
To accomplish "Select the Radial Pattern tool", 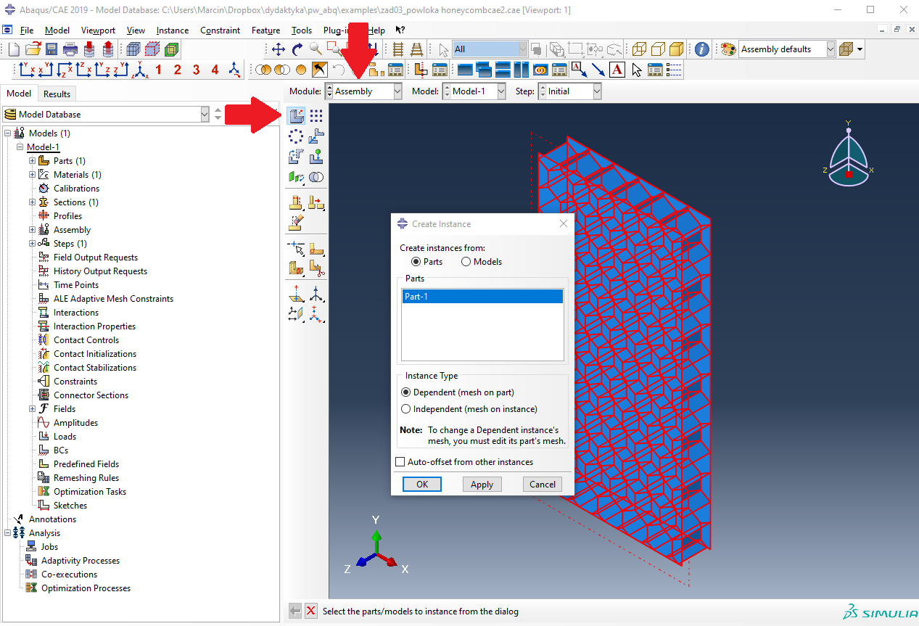I will point(296,136).
